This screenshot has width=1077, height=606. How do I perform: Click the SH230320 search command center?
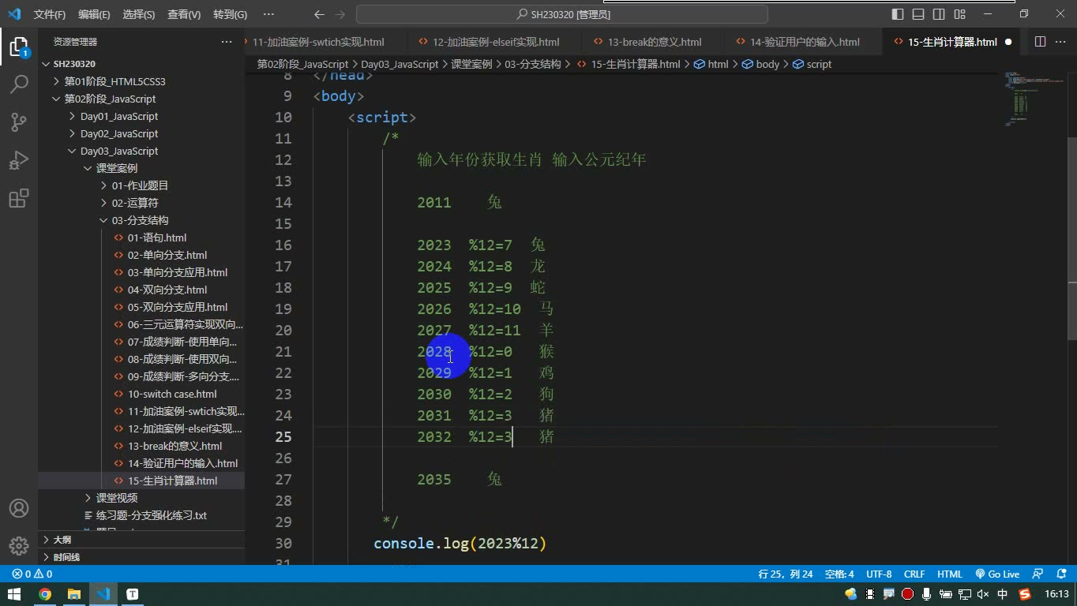[x=562, y=14]
